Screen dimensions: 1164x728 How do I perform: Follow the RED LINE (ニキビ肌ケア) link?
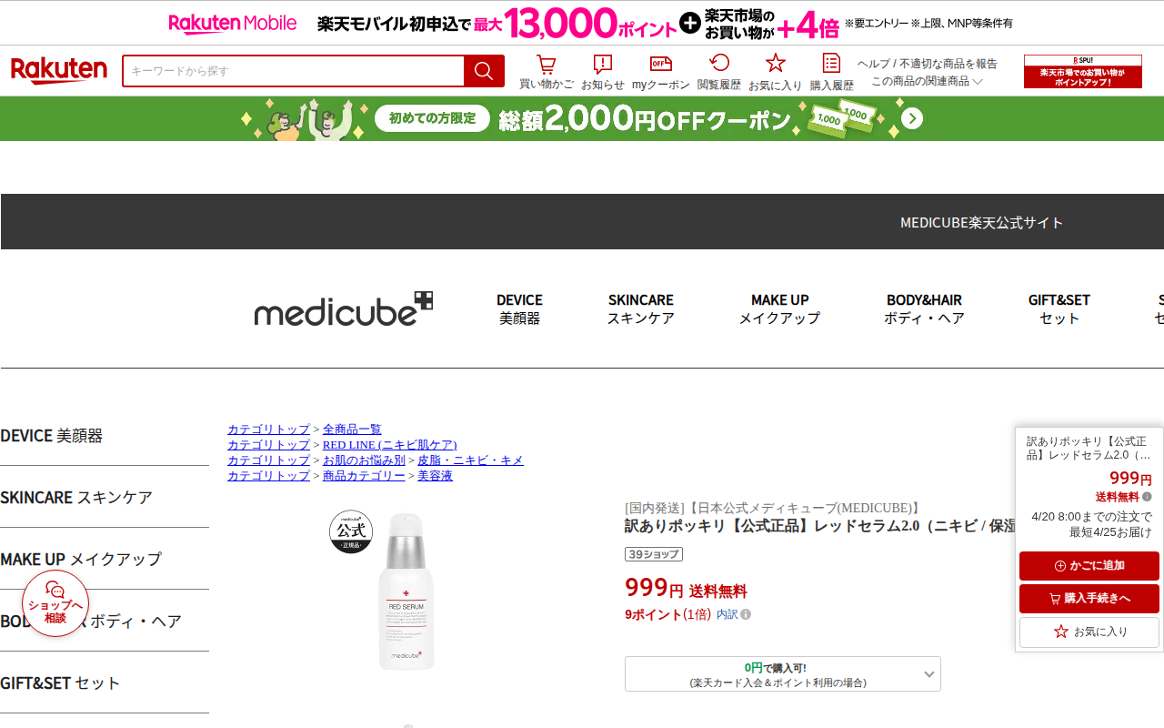pyautogui.click(x=389, y=445)
